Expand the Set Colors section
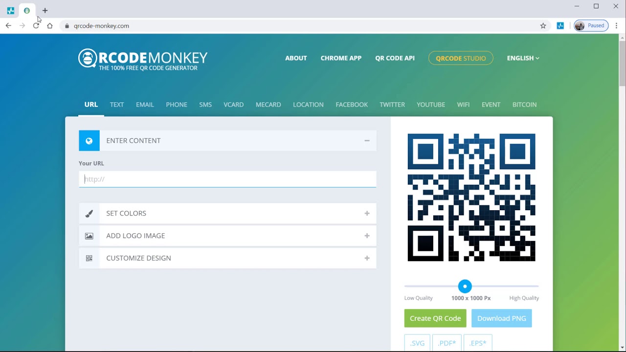626x352 pixels. click(x=367, y=214)
